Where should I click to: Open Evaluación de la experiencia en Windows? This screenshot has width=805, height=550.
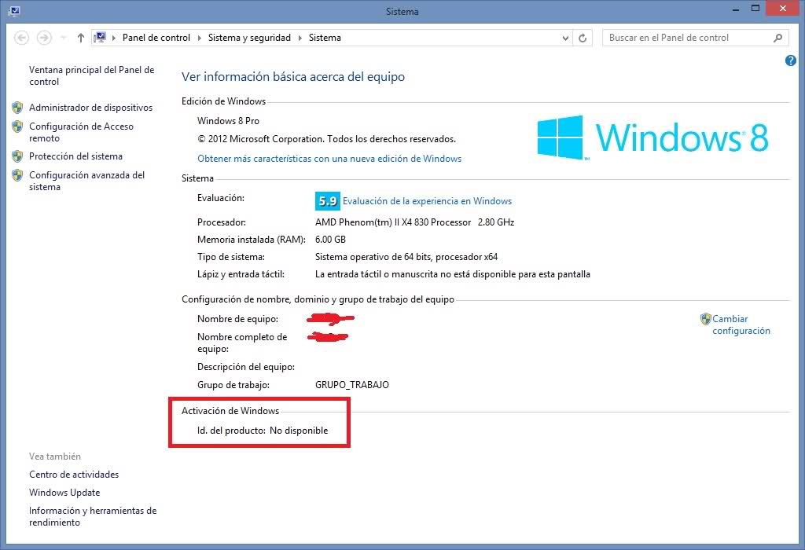click(427, 201)
